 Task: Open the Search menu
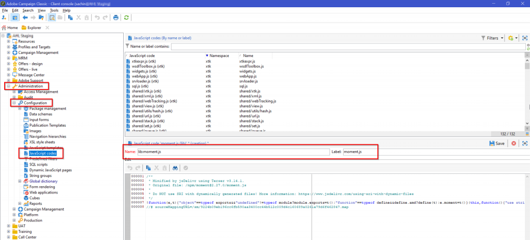pyautogui.click(x=28, y=10)
